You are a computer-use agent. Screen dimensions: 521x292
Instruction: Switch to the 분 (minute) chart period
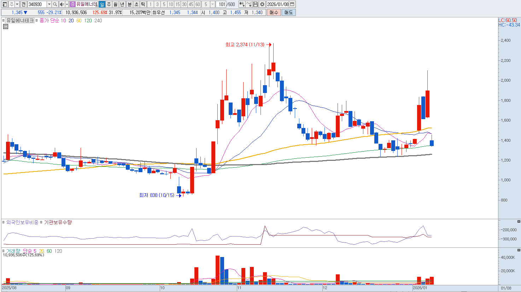pos(129,4)
